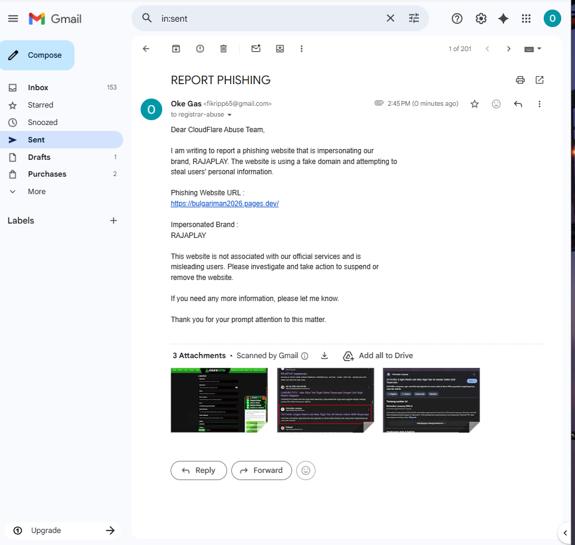Open the Support help icon
This screenshot has height=545, width=575.
(457, 19)
